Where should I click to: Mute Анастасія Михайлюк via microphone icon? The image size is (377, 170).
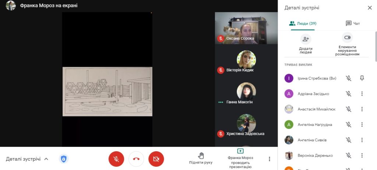coord(348,109)
